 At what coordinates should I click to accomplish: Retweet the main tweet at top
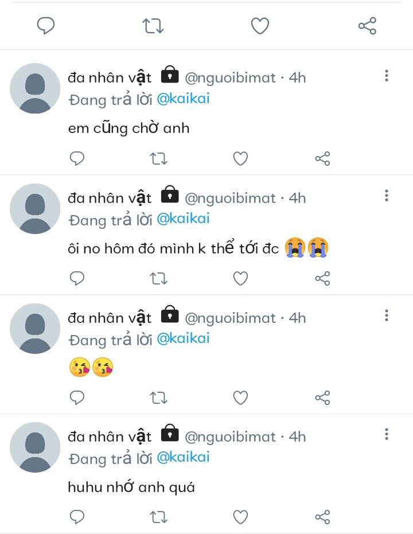tap(153, 26)
